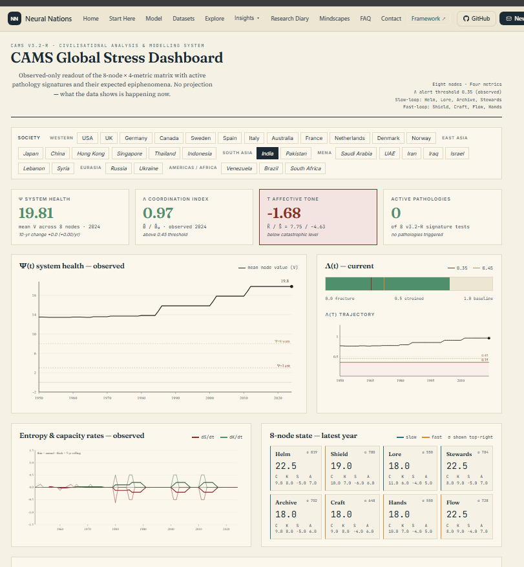Open the Model menu item
Screen dimensions: 524x567
(154, 19)
